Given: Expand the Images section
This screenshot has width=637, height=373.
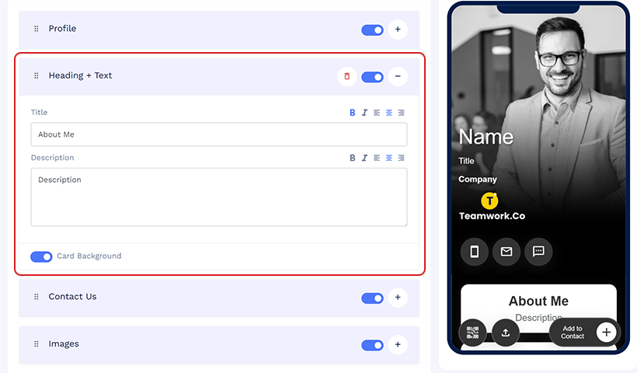Looking at the screenshot, I should [398, 344].
